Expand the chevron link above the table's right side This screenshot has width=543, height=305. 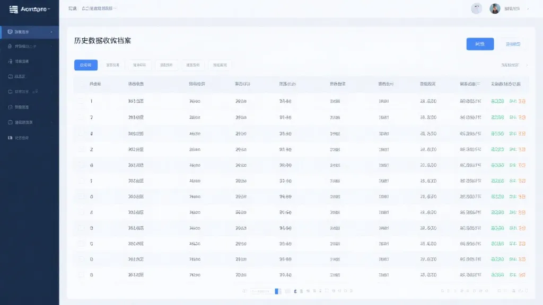tap(527, 65)
